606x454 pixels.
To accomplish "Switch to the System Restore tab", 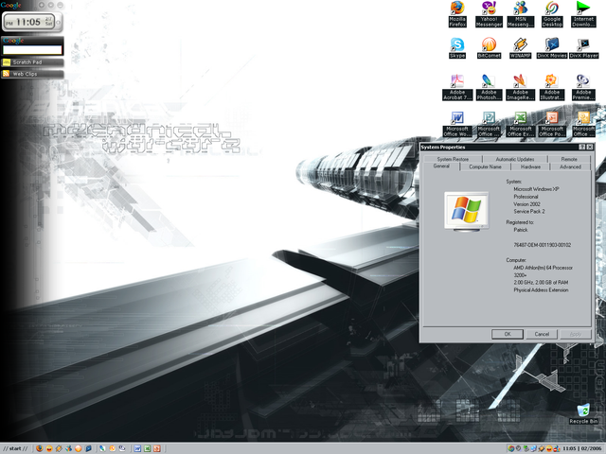I will (453, 159).
